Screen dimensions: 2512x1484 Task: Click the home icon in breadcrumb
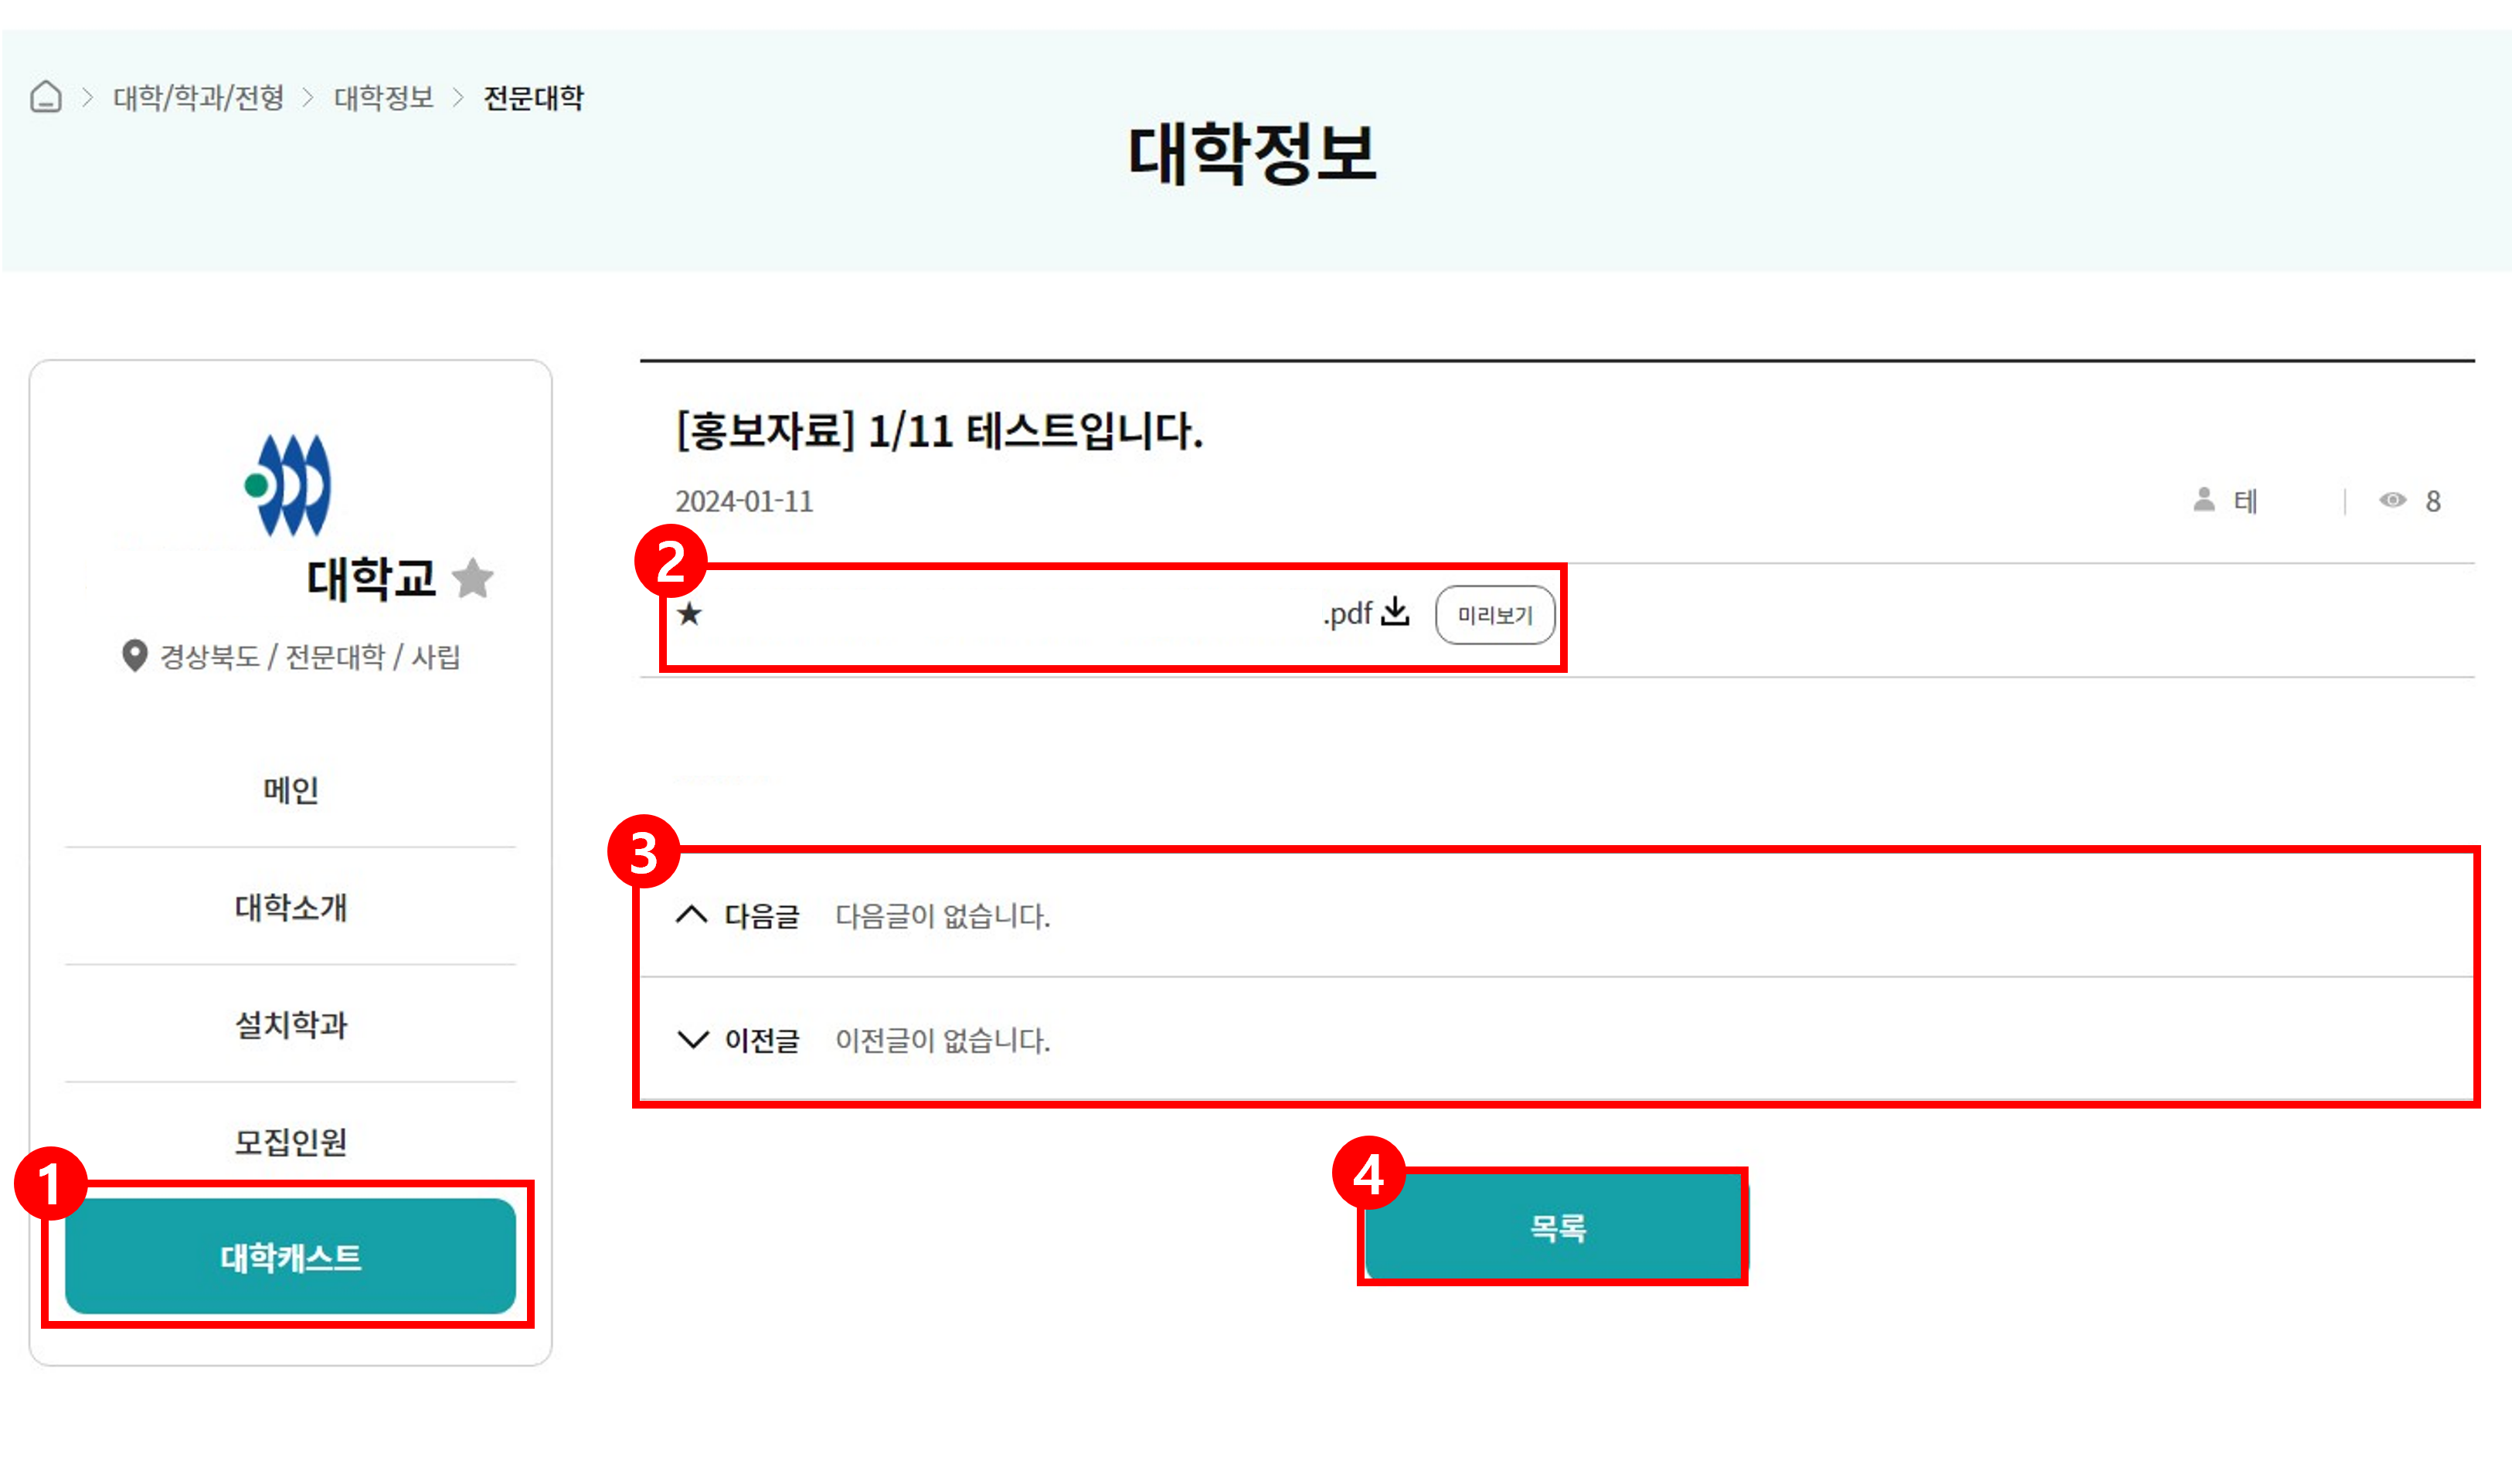[x=46, y=97]
